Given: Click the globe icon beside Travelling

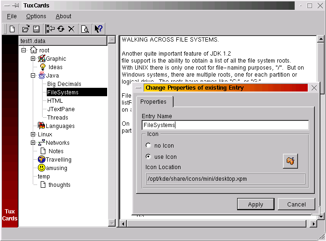Looking at the screenshot, I should pyautogui.click(x=42, y=159).
